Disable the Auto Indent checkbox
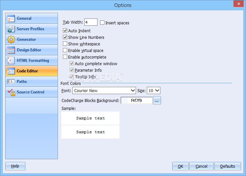This screenshot has width=246, height=176. click(65, 31)
